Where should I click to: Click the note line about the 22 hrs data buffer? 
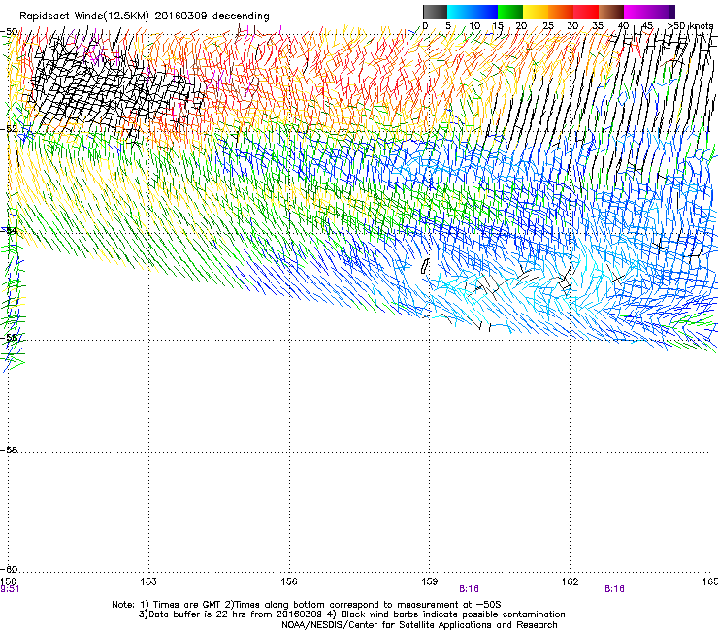[351, 614]
